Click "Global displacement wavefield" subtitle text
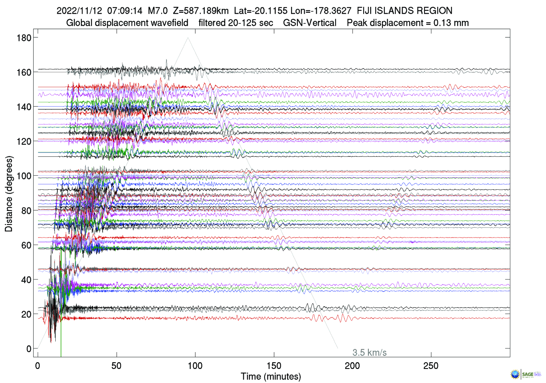The width and height of the screenshot is (546, 383). [127, 23]
